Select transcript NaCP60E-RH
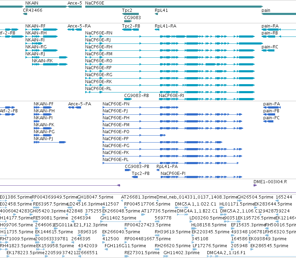Viewport: 296px width, 258px height. coord(99,47)
